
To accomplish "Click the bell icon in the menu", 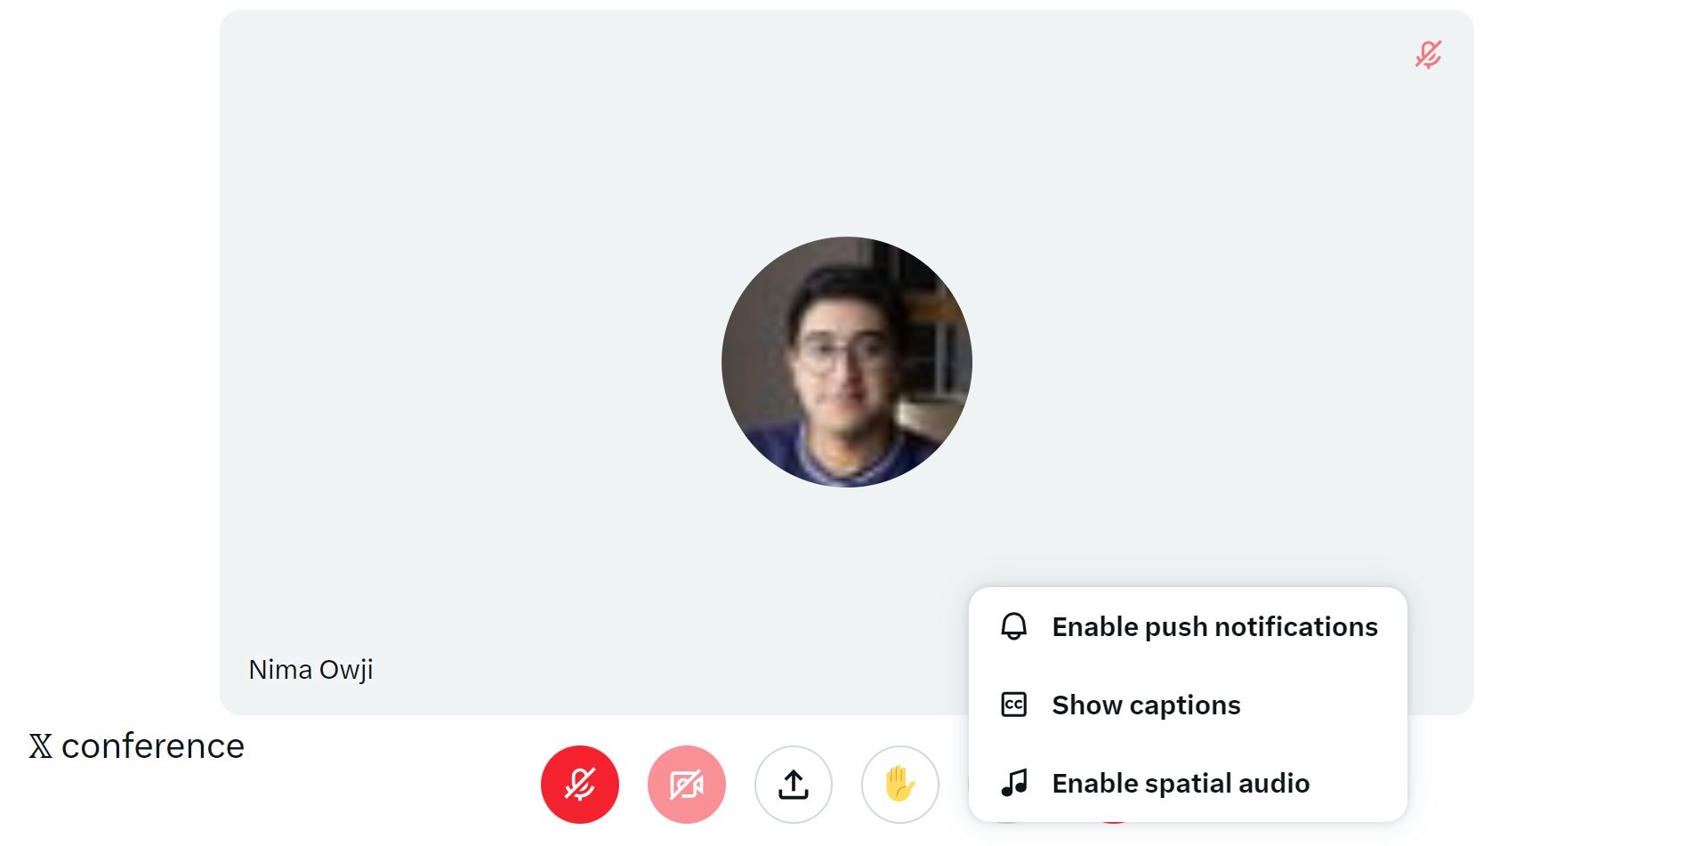I will click(x=1013, y=626).
